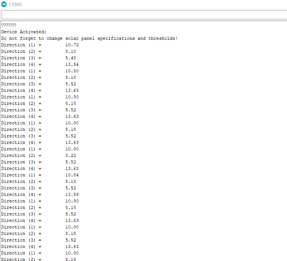Click the COM5 window title text
This screenshot has height=261, width=287.
pyautogui.click(x=15, y=4)
